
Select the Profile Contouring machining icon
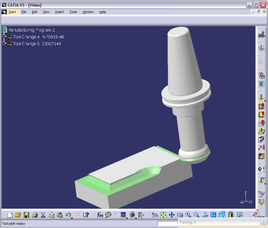[x=261, y=123]
